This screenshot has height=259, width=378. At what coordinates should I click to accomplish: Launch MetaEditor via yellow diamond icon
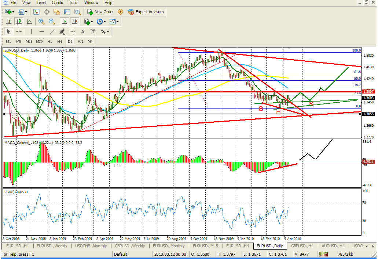coord(120,12)
